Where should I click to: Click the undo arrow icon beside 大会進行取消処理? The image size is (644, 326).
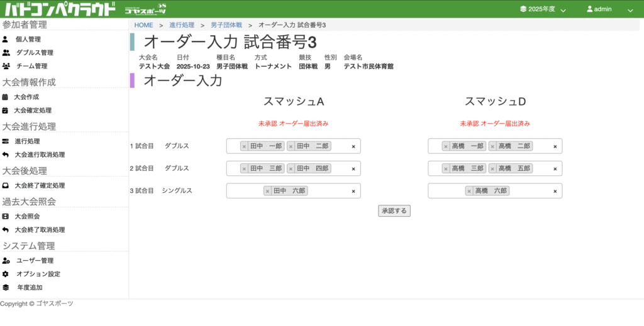click(x=6, y=155)
